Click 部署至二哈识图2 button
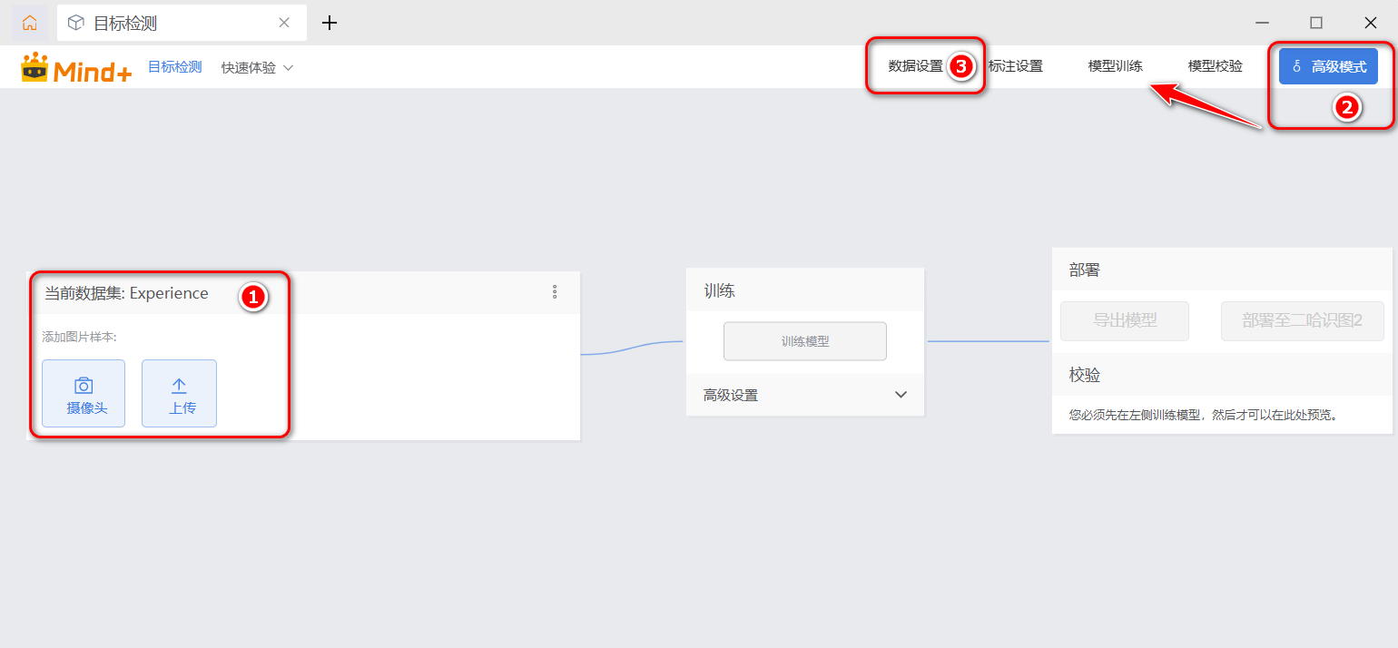Image resolution: width=1398 pixels, height=648 pixels. tap(1302, 321)
